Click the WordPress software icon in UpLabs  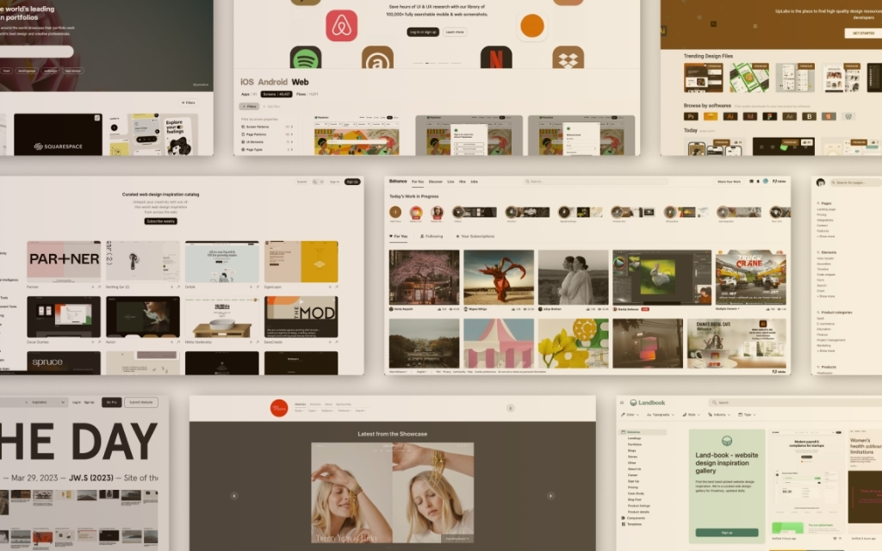[x=848, y=116]
